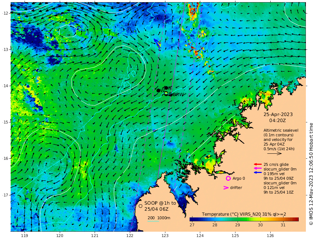This screenshot has height=242, width=313.
Task: Click the '25-Apr-2023' date text
Action: tap(278, 114)
